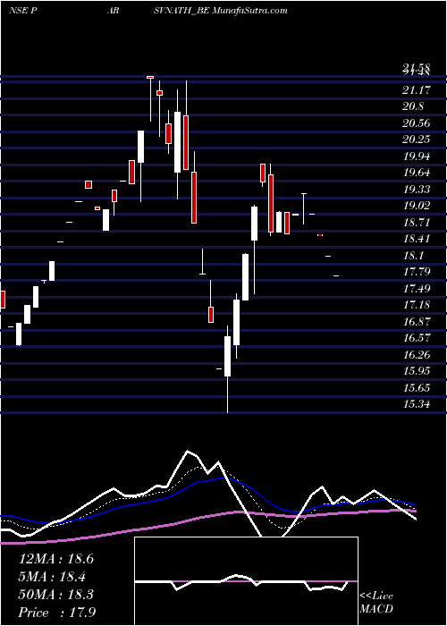
Task: Click the 19.94 price axis label
Action: point(417,156)
